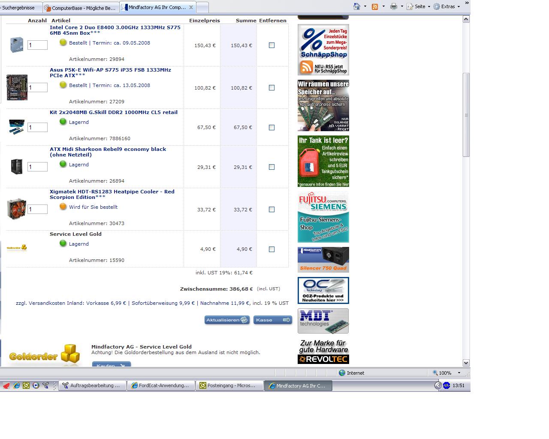This screenshot has height=439, width=549.
Task: Open the Seite page menu
Action: tap(418, 6)
